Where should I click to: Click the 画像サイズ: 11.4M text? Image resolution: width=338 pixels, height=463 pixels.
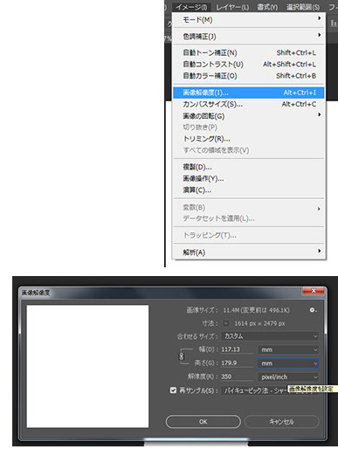[238, 310]
